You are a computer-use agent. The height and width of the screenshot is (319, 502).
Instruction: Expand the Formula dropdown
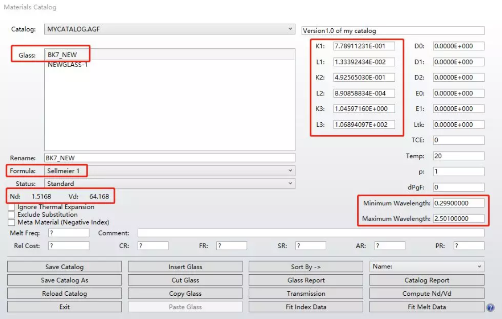pyautogui.click(x=290, y=171)
